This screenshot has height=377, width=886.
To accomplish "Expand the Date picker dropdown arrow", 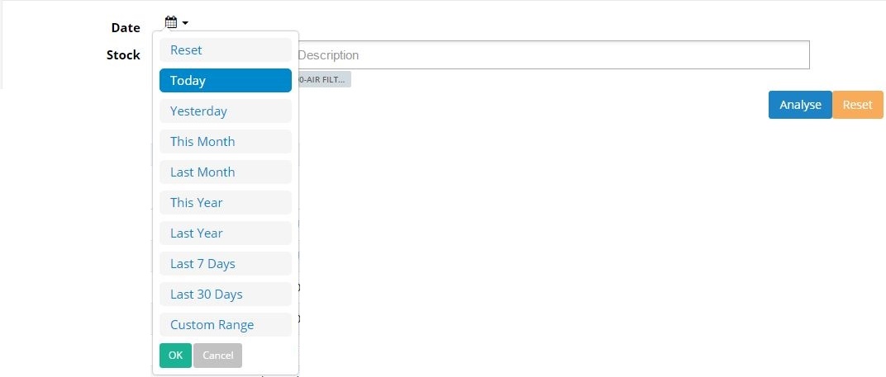I will [185, 23].
